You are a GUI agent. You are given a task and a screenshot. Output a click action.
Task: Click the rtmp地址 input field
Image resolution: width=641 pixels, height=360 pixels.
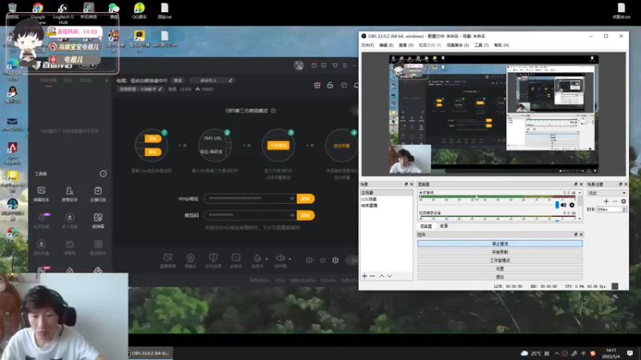point(250,198)
